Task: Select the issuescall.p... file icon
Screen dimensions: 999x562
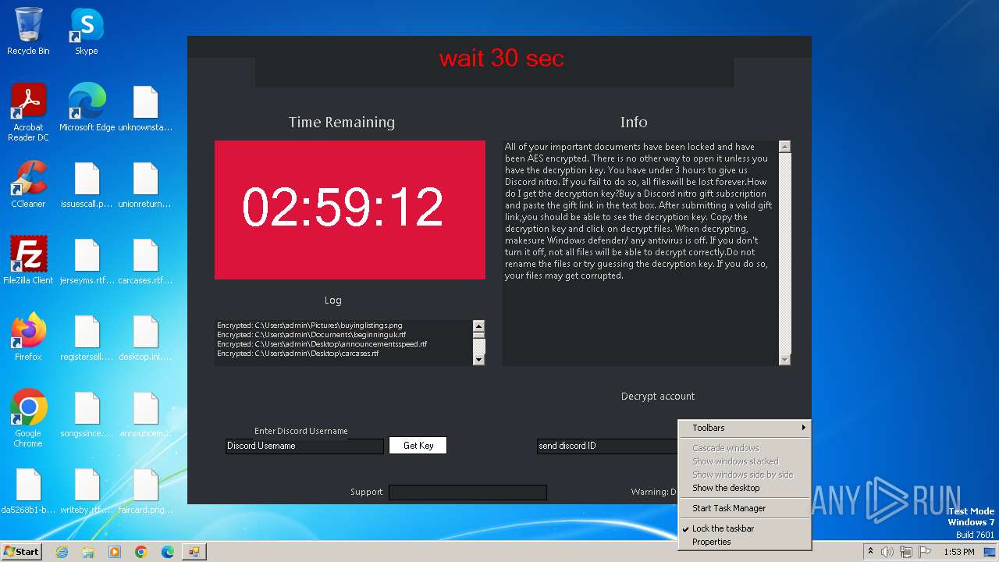Action: pyautogui.click(x=87, y=184)
